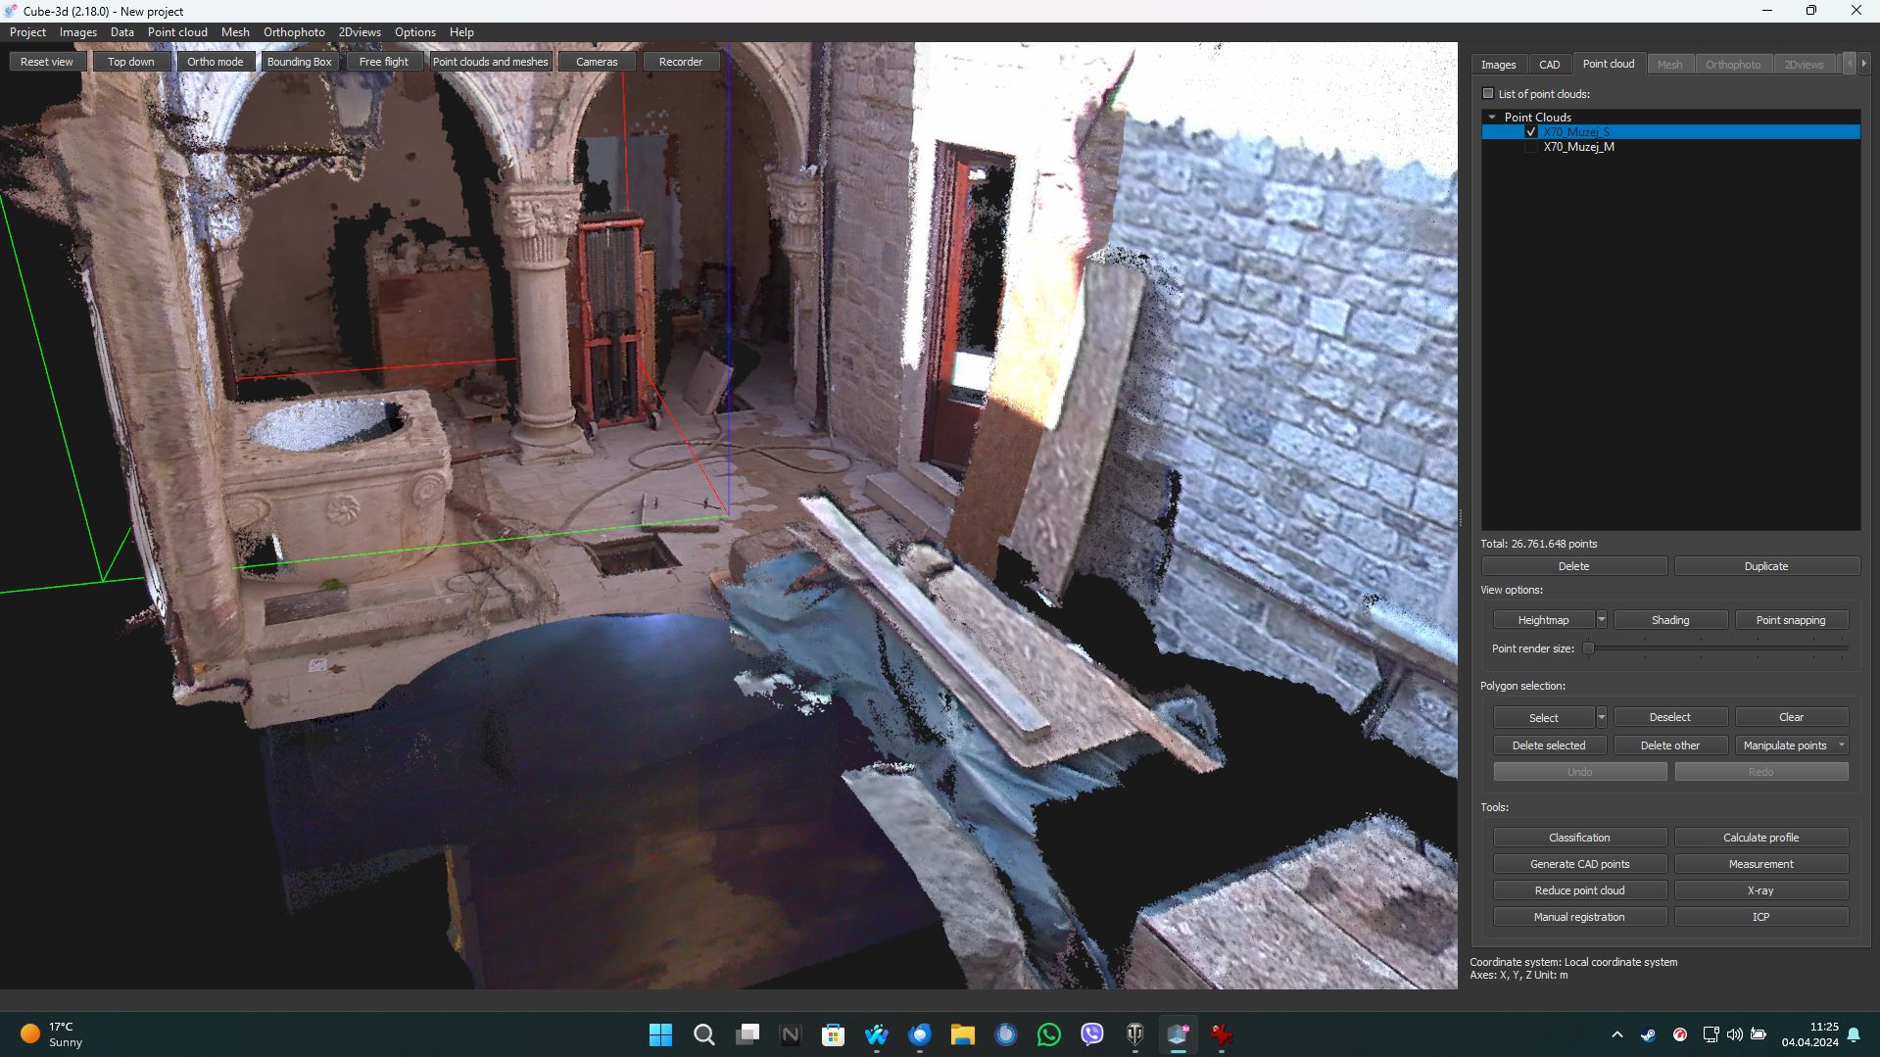Toggle Ortho mode in the viewport toolbar

point(215,62)
